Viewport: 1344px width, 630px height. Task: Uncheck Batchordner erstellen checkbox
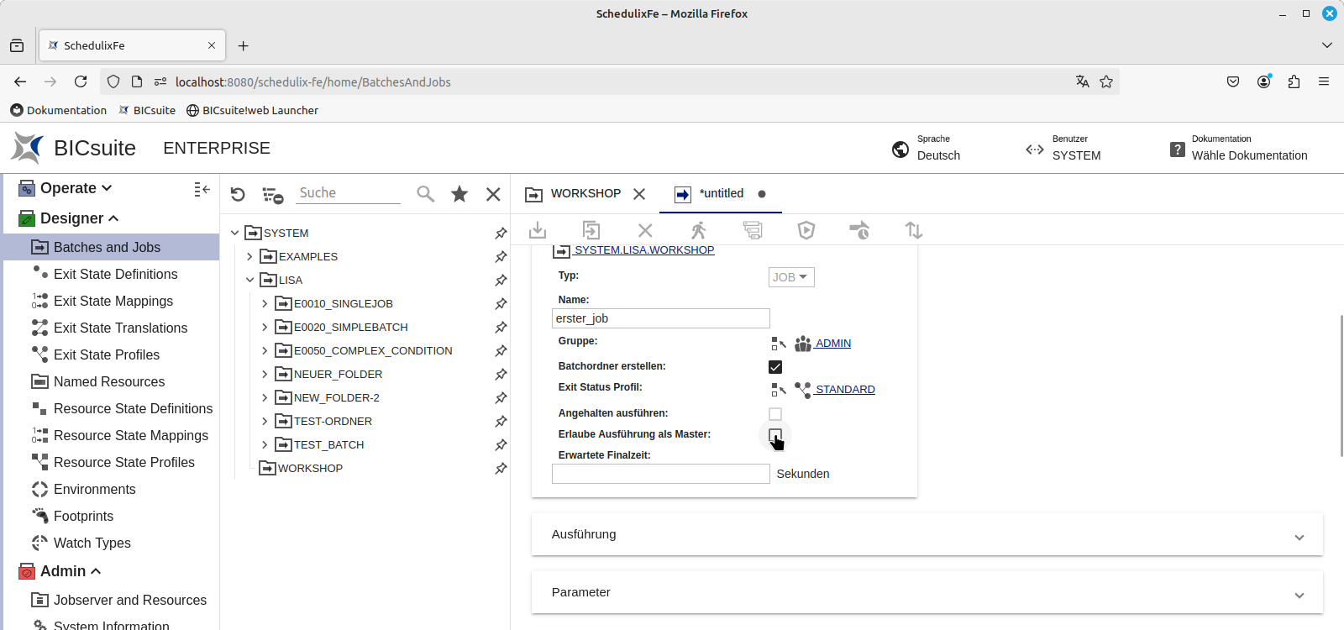pos(775,367)
